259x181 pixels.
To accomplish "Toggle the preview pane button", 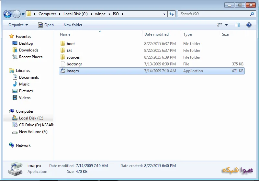I will tap(237, 25).
